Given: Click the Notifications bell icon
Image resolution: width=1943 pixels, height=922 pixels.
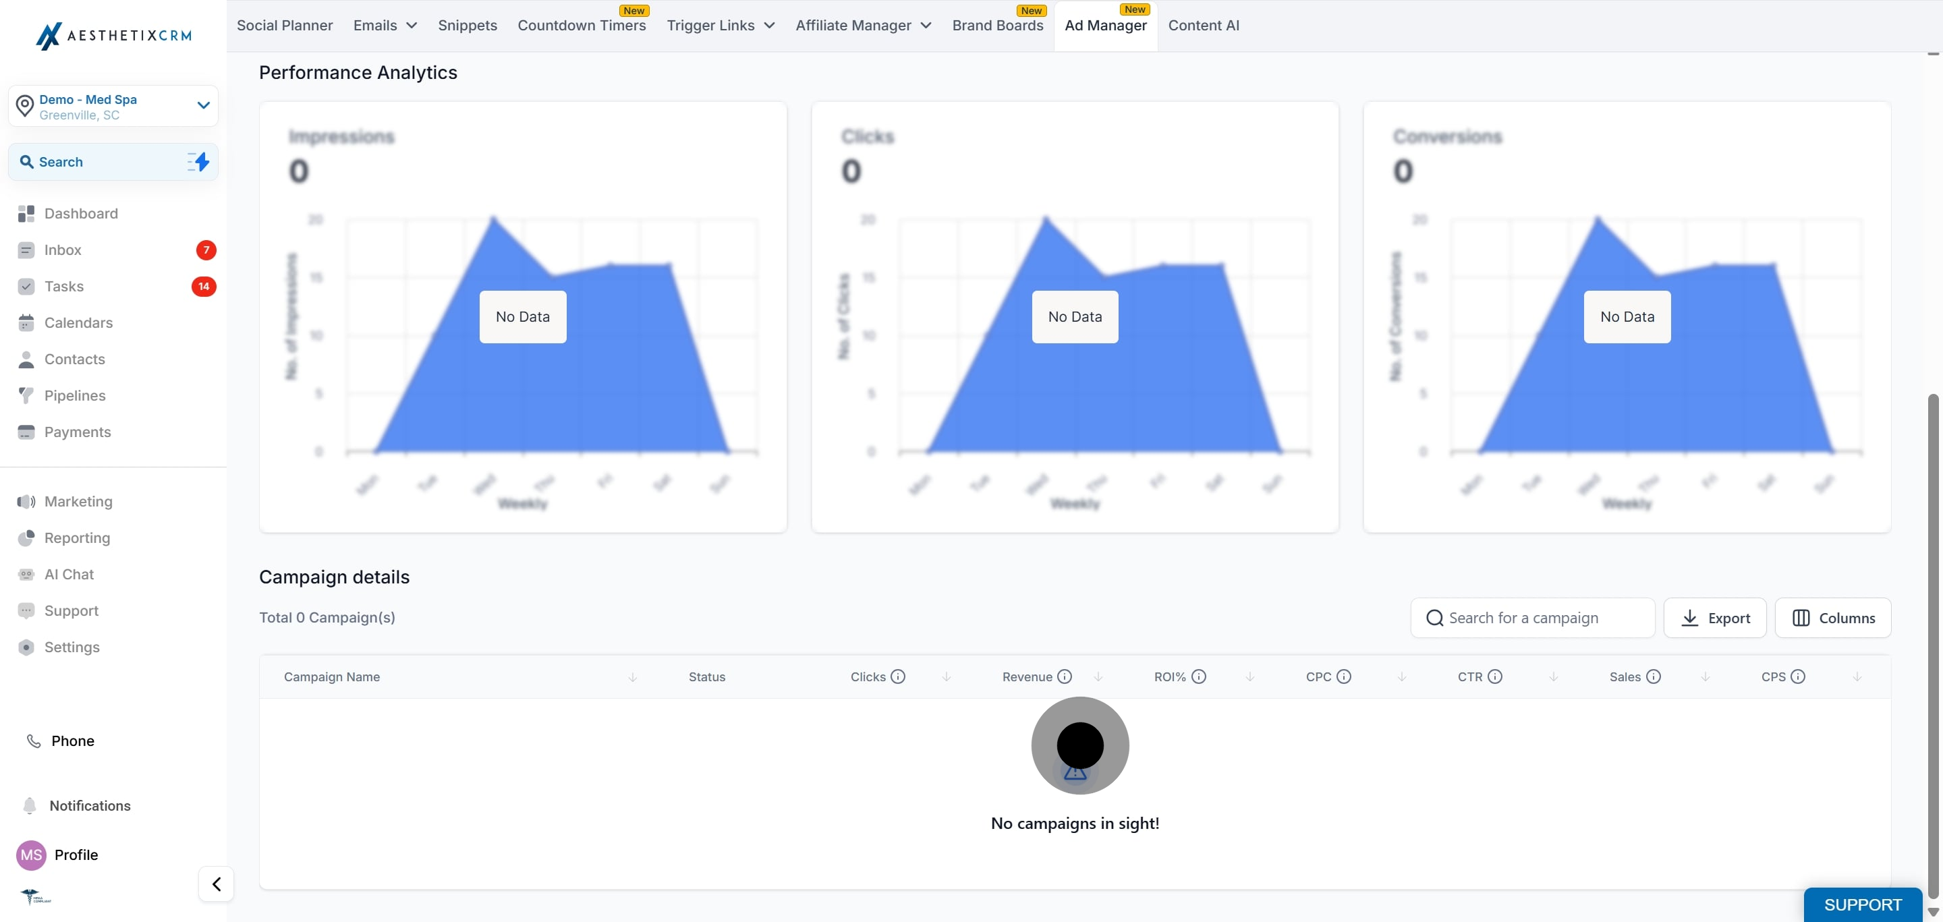Looking at the screenshot, I should tap(30, 805).
